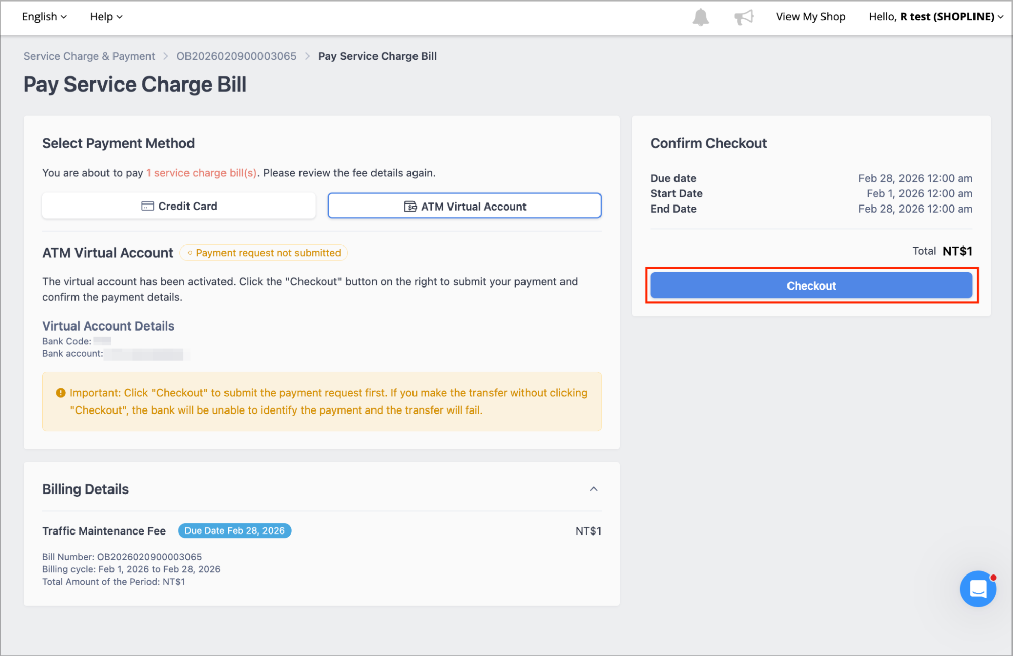Click the 1 service charge bill(s) link
The width and height of the screenshot is (1013, 657).
(x=201, y=173)
